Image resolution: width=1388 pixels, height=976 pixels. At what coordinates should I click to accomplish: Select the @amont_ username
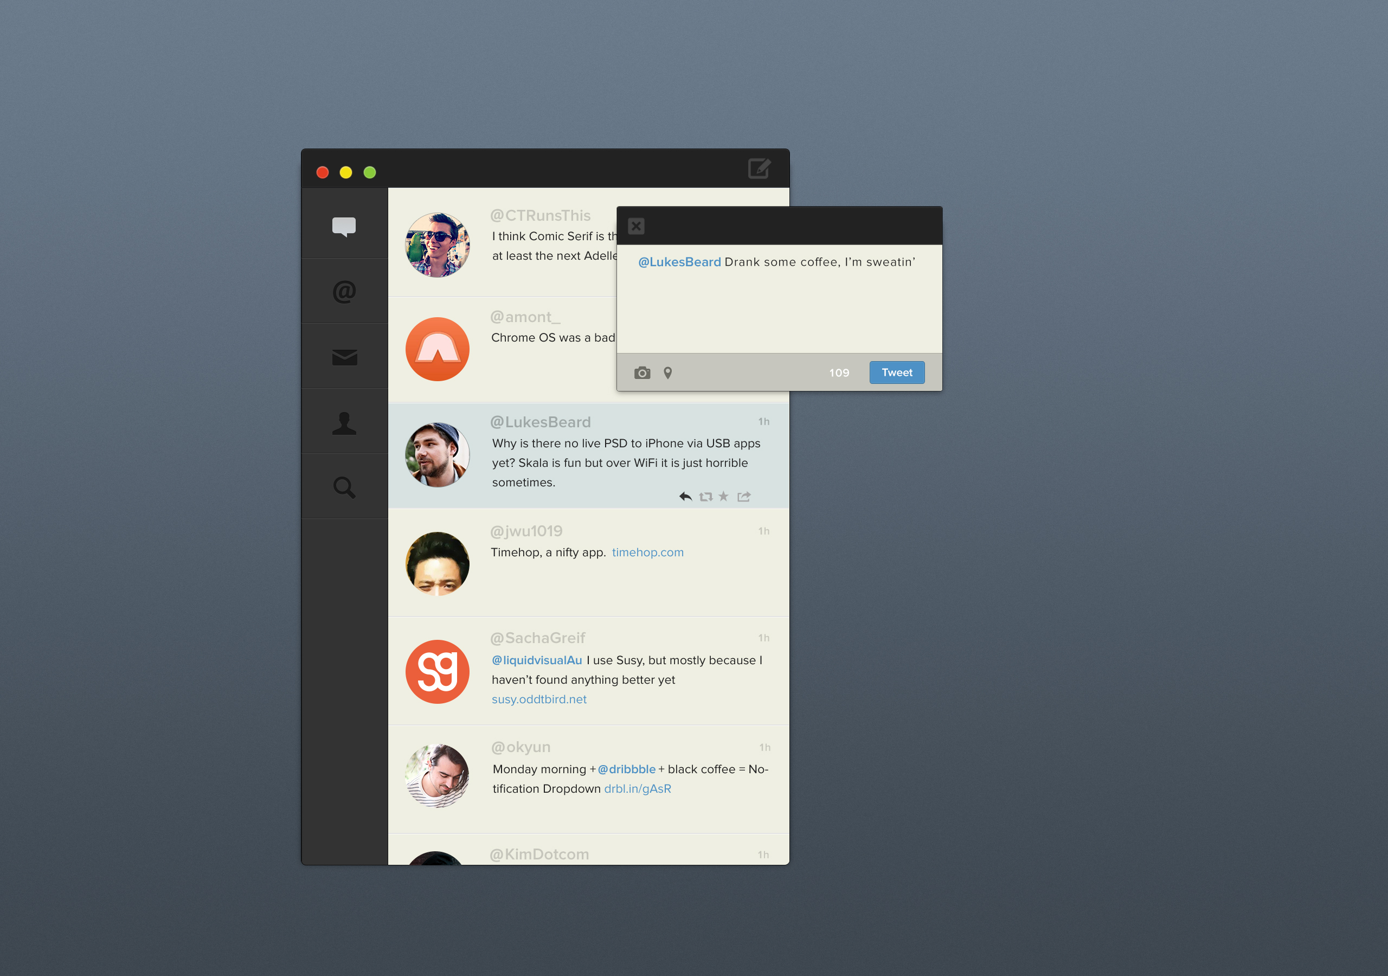click(525, 317)
